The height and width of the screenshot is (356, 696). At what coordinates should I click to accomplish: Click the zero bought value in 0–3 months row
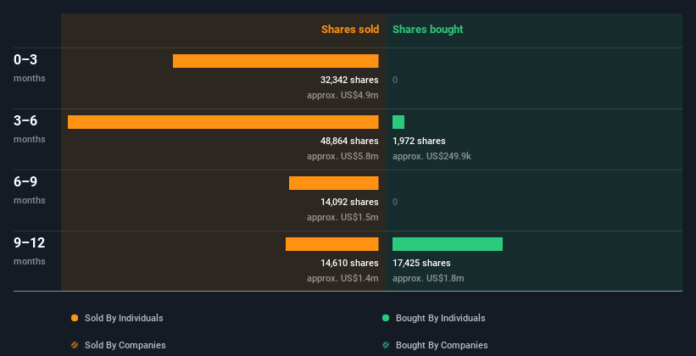(395, 80)
